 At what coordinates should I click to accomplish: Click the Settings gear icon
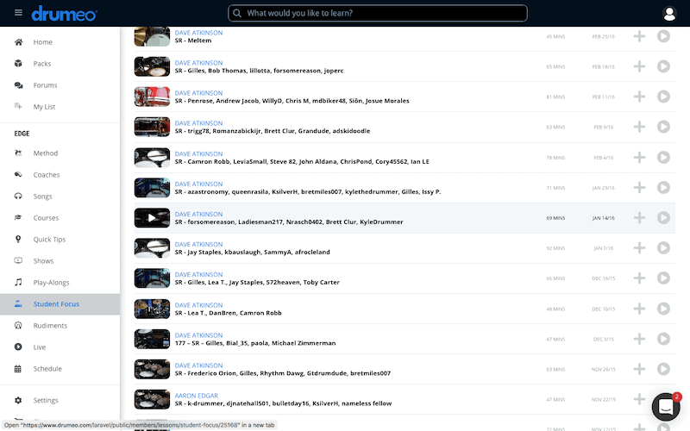pyautogui.click(x=18, y=400)
